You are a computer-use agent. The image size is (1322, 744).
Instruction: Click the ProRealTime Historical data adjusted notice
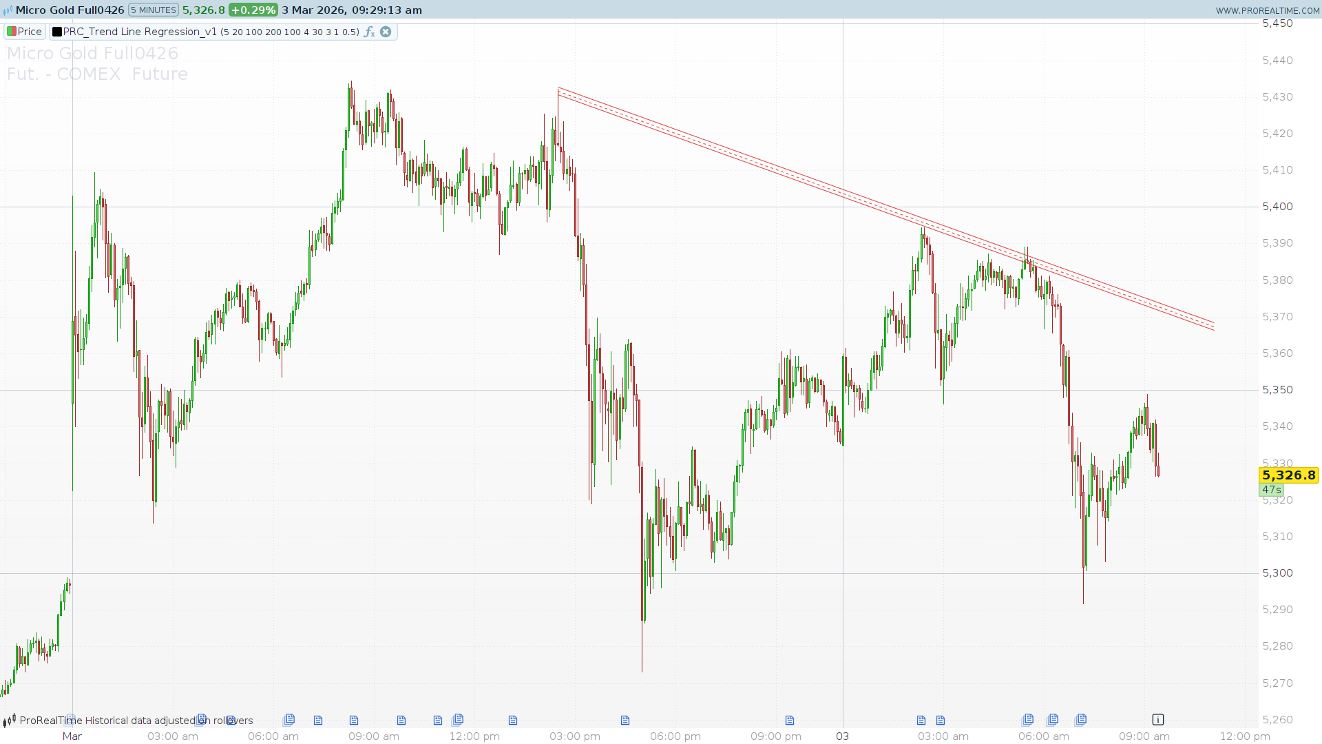pos(136,721)
